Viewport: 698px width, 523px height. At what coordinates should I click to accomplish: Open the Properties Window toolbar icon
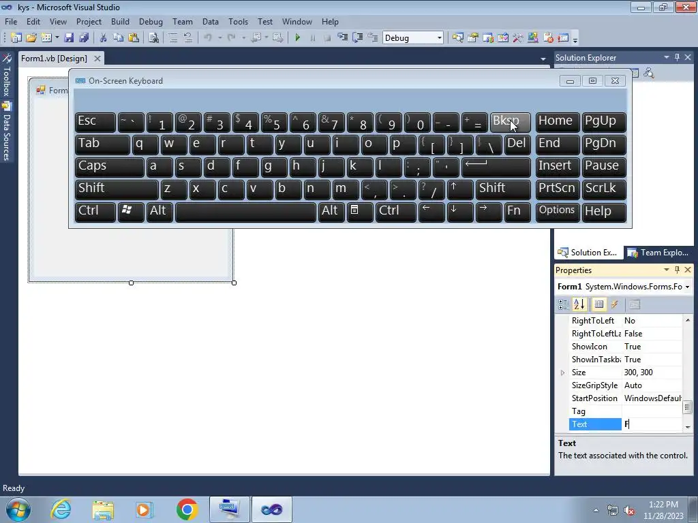click(x=473, y=38)
